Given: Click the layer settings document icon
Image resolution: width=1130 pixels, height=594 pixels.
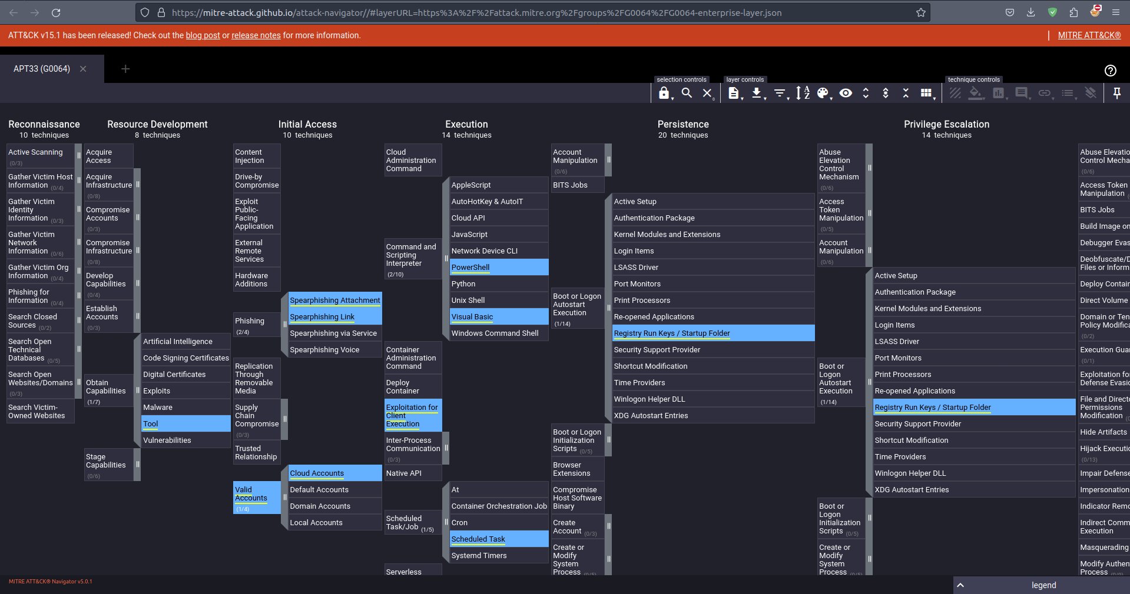Looking at the screenshot, I should pos(734,93).
